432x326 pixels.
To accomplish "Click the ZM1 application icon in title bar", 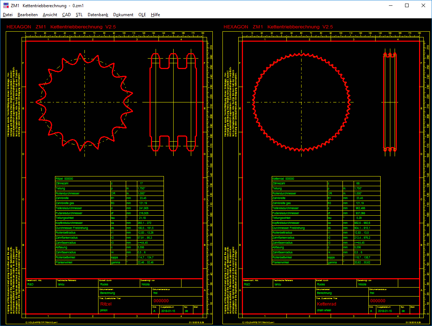I will pos(6,6).
